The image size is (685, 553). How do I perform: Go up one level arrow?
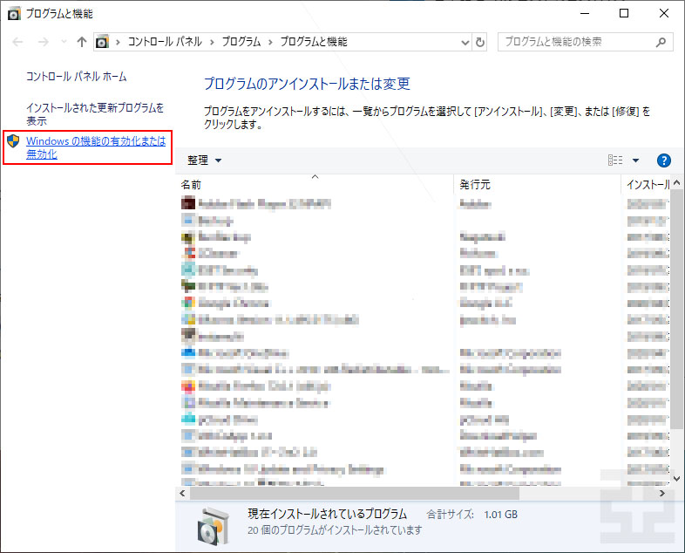click(x=82, y=42)
